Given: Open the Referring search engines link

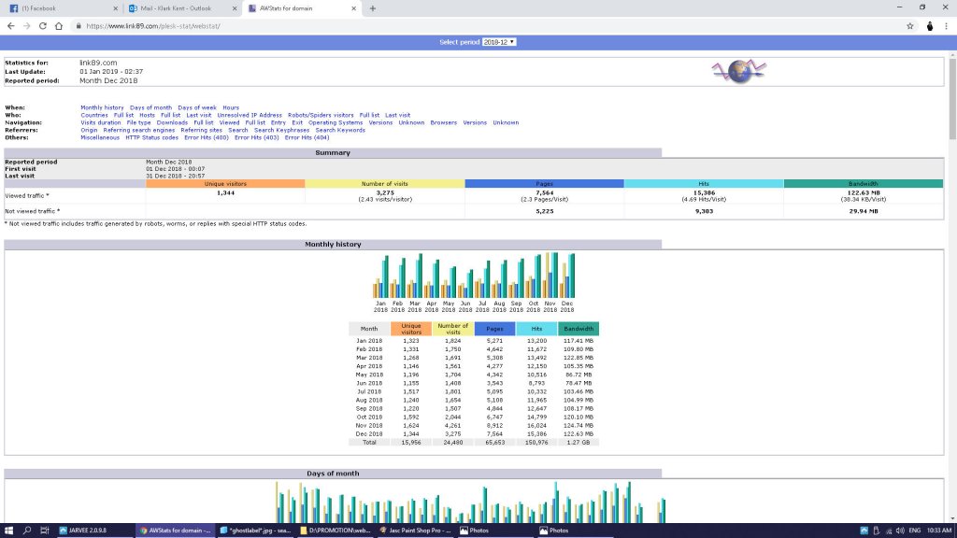Looking at the screenshot, I should click(x=139, y=130).
